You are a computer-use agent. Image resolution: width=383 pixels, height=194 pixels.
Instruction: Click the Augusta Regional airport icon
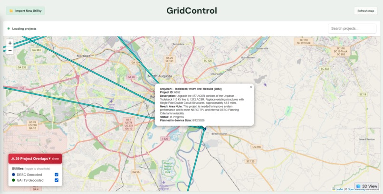click(x=163, y=182)
